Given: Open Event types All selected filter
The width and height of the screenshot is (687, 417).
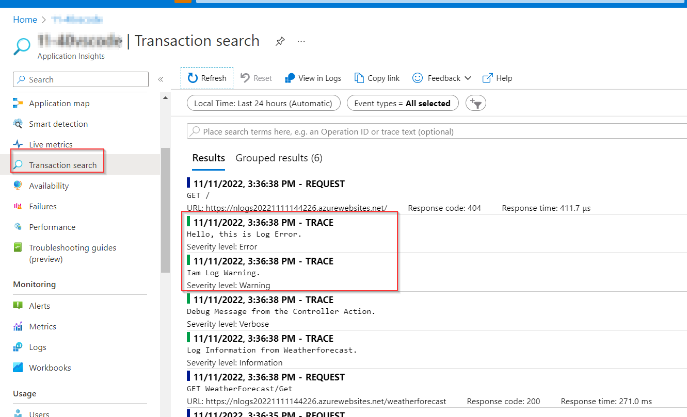Looking at the screenshot, I should pos(402,103).
